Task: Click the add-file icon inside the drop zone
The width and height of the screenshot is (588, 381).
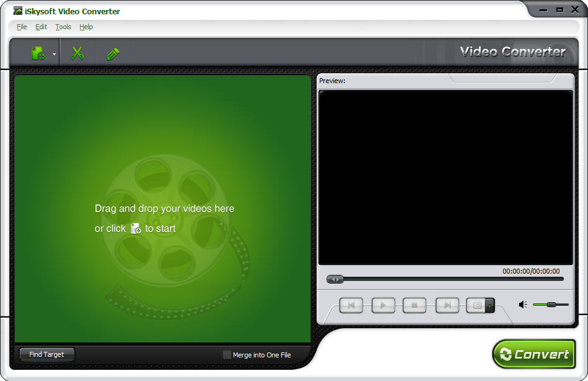Action: 135,228
